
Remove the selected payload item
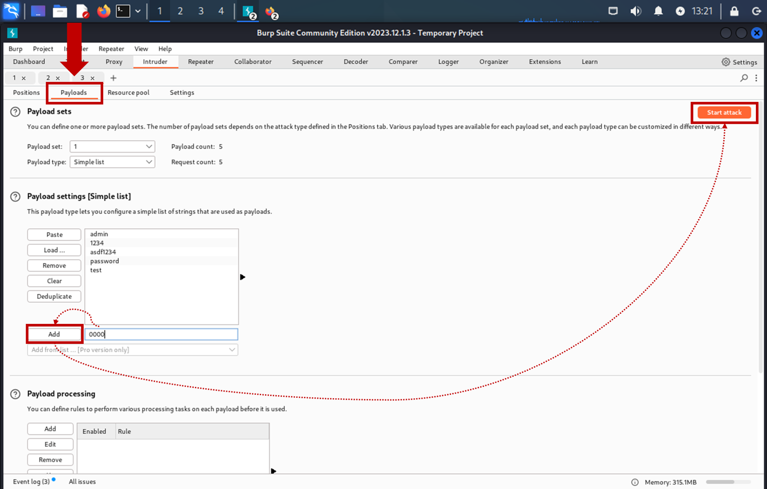coord(54,266)
